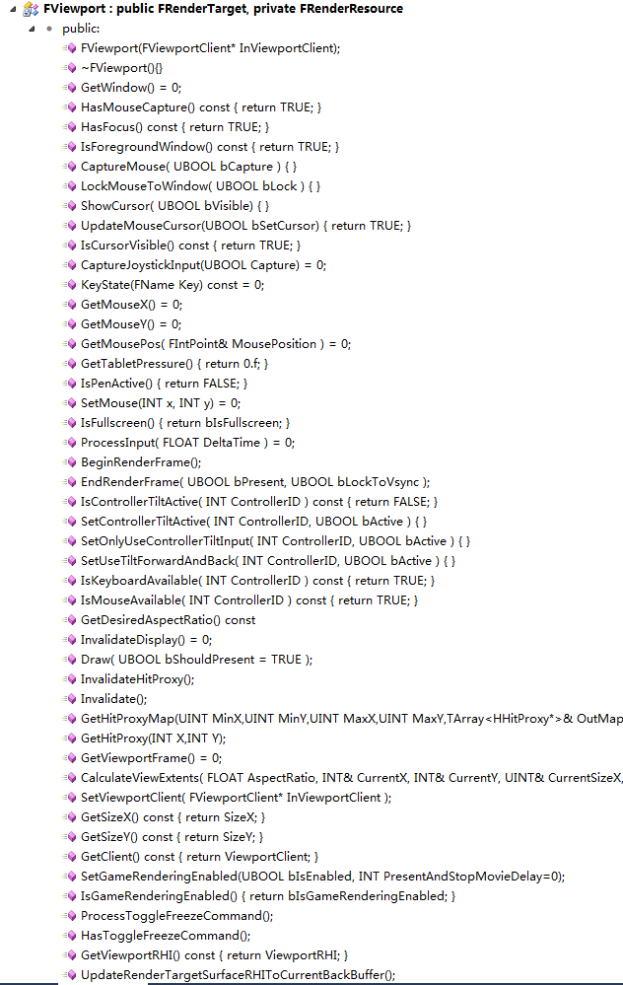Collapse the FViewport class node
The image size is (623, 985).
click(x=13, y=10)
